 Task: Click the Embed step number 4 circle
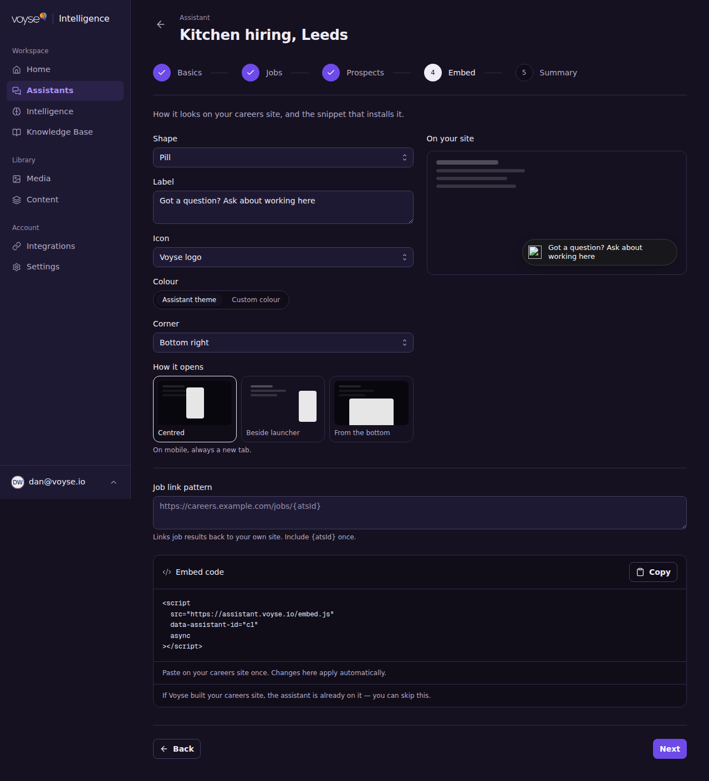433,73
